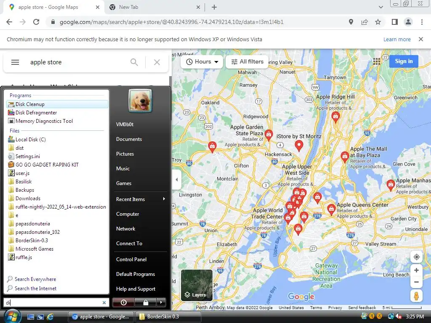Open Pictures from Start menu
This screenshot has height=323, width=431.
125,154
